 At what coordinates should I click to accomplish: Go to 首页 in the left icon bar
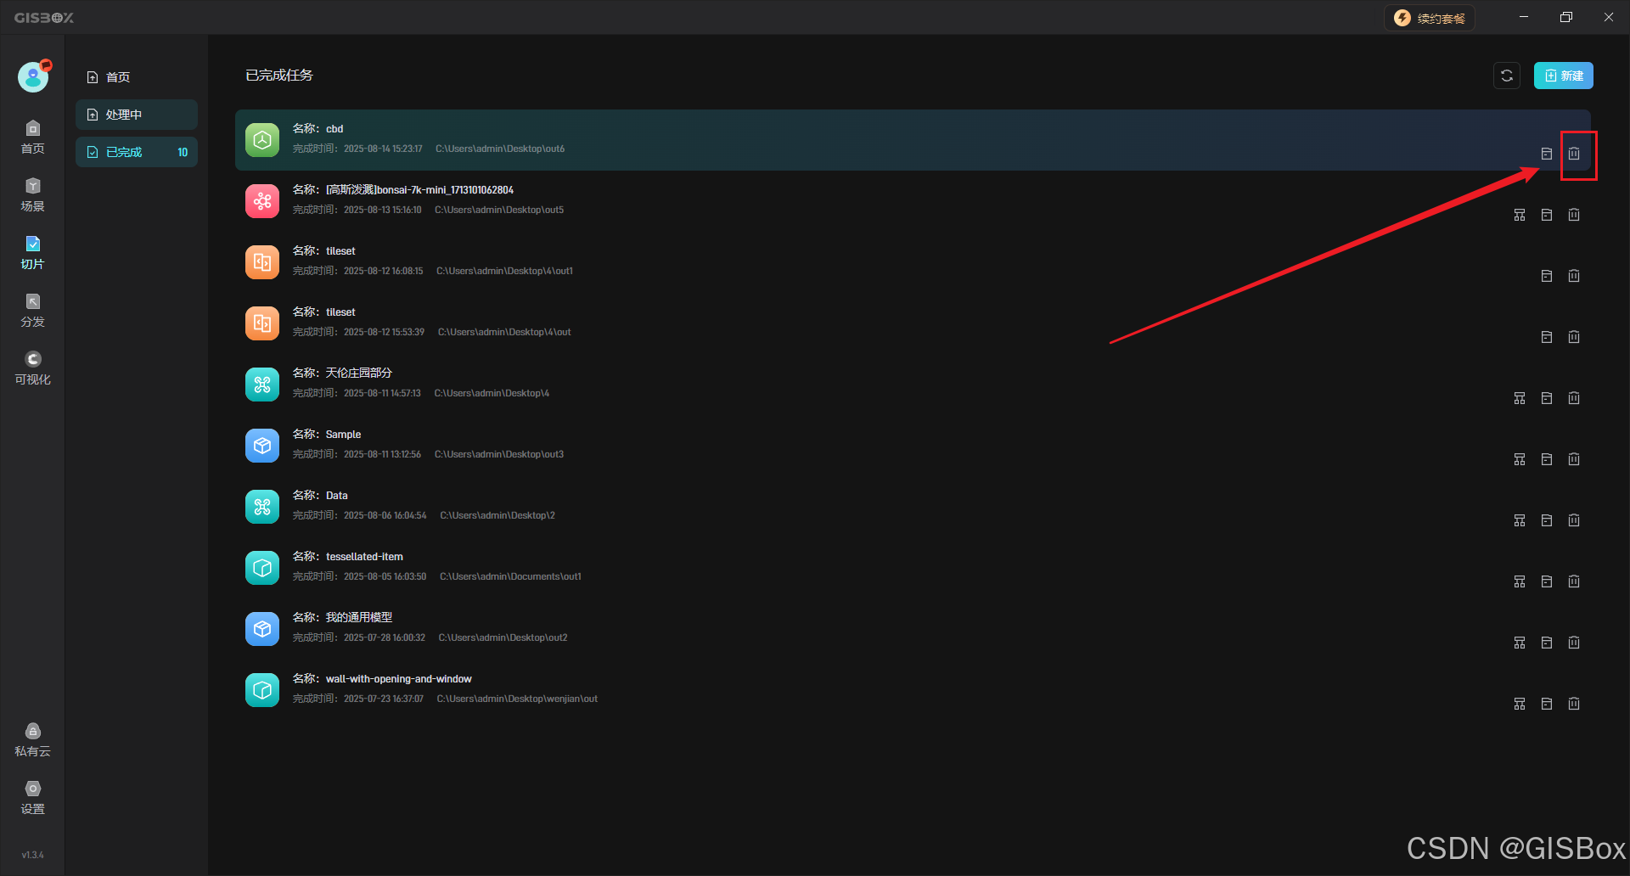coord(33,137)
